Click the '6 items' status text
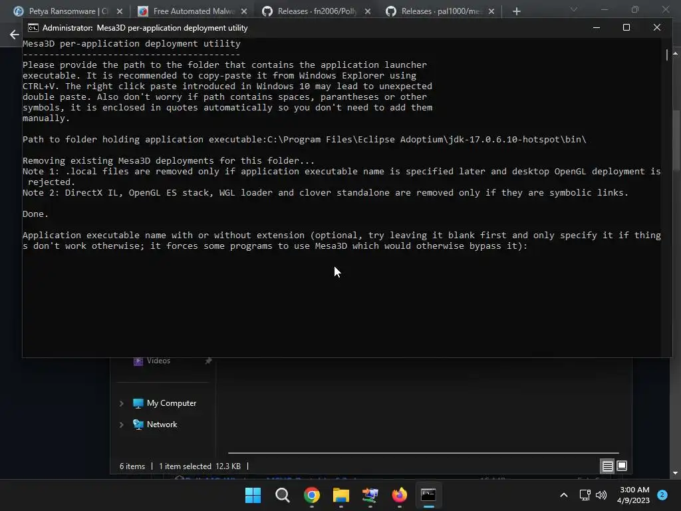 click(x=132, y=466)
